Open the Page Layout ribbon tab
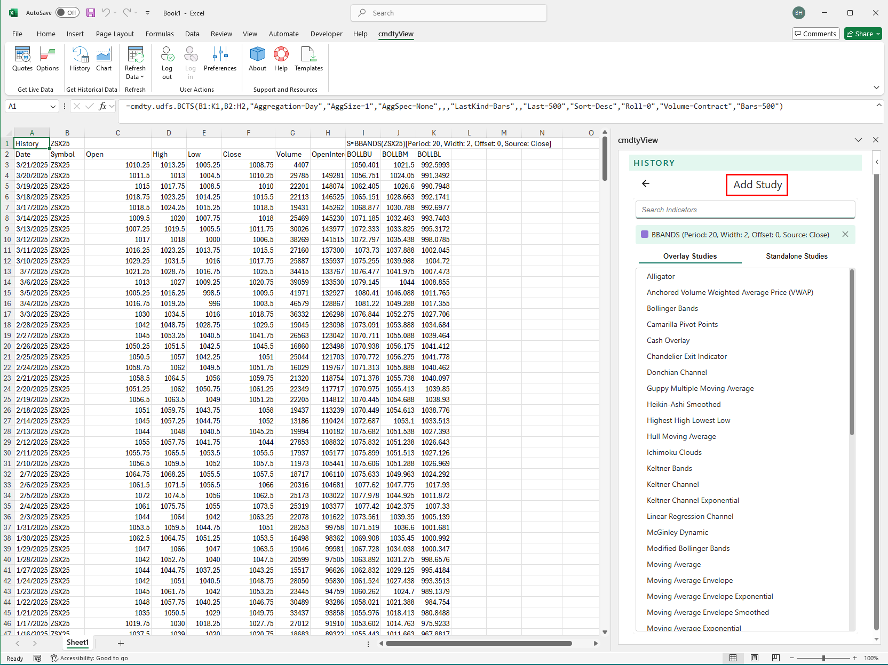The height and width of the screenshot is (665, 888). [x=115, y=34]
